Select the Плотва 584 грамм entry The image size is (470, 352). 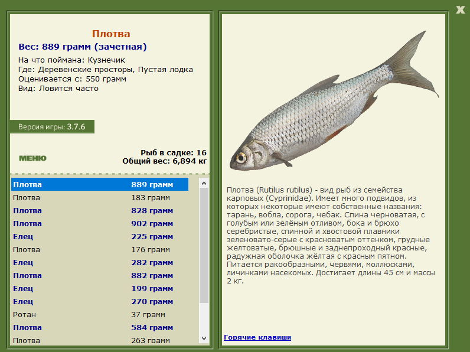point(100,327)
